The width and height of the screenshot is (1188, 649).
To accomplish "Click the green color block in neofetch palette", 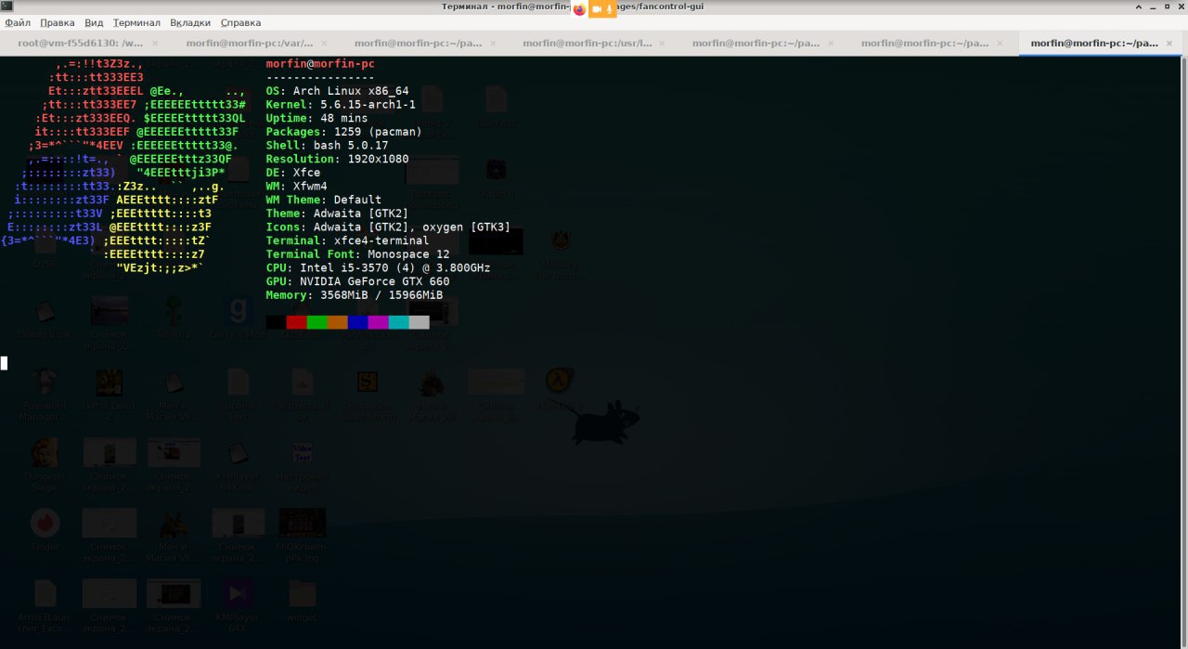I will [x=316, y=322].
